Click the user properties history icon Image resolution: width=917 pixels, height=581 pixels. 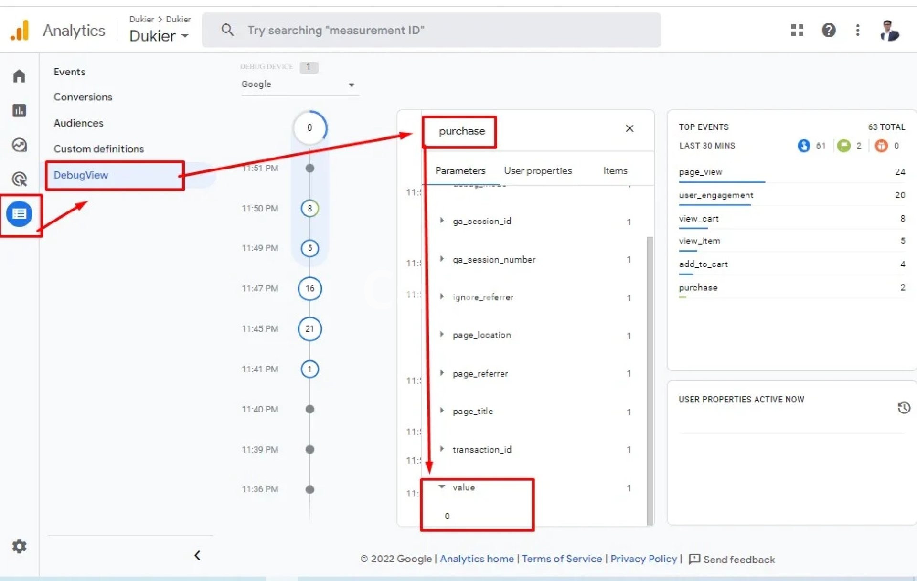[x=903, y=408]
